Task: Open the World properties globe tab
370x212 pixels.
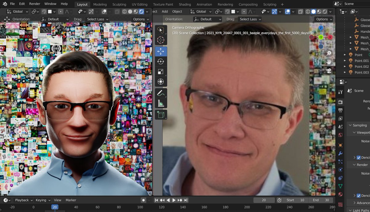Action: pos(340,135)
